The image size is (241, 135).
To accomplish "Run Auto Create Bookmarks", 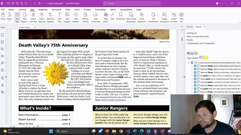I will (131, 18).
